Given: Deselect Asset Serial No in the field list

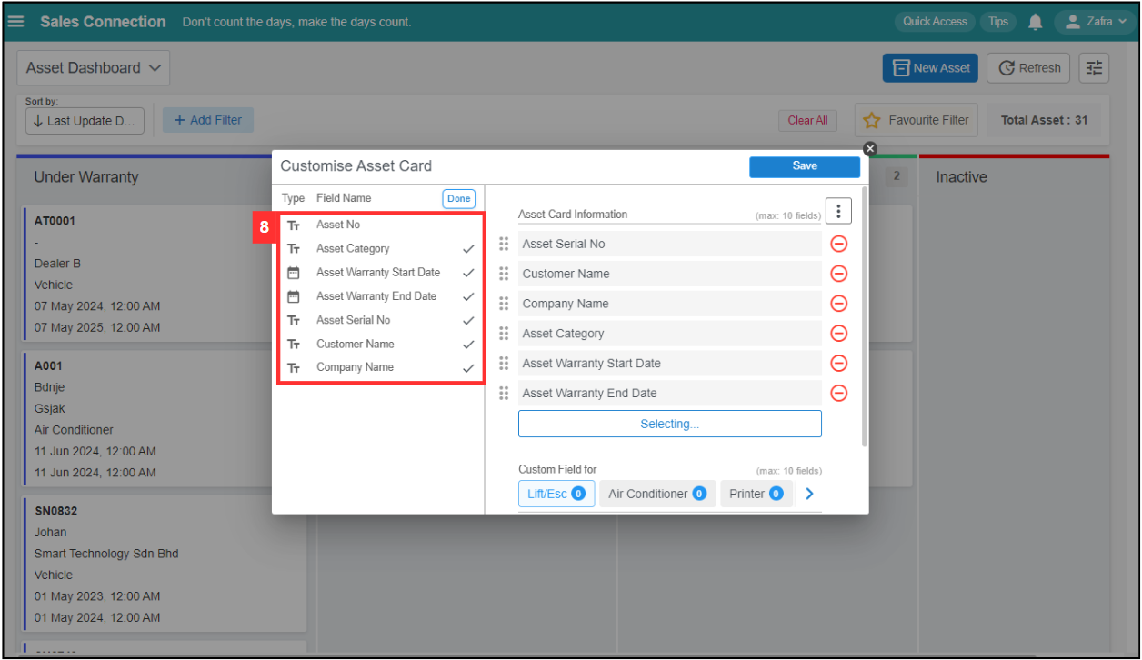Looking at the screenshot, I should 381,320.
